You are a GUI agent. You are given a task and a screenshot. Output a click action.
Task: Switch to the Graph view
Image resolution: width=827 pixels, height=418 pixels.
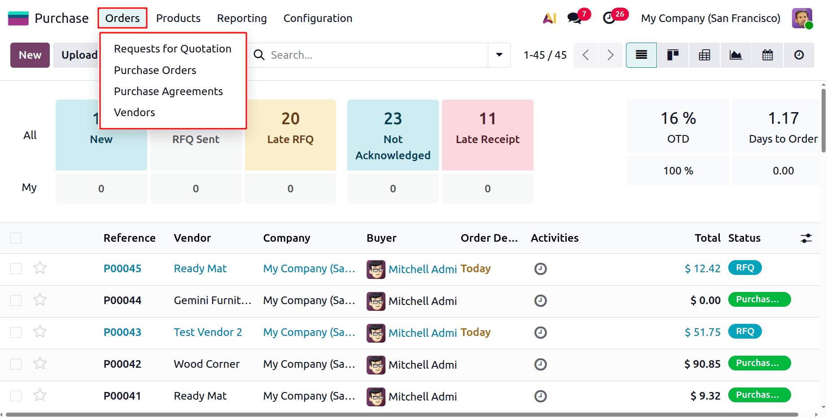coord(735,55)
